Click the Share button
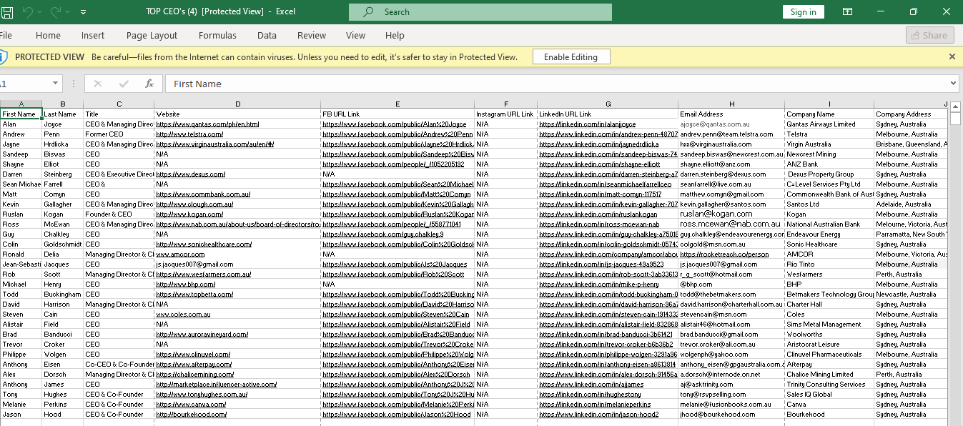963x426 pixels. click(929, 35)
